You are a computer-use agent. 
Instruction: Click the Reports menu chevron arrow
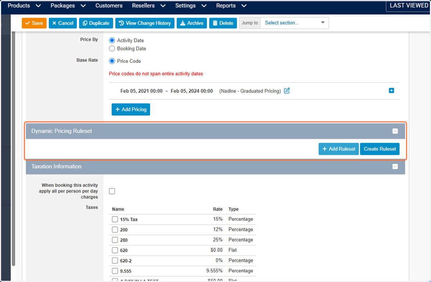coord(244,6)
